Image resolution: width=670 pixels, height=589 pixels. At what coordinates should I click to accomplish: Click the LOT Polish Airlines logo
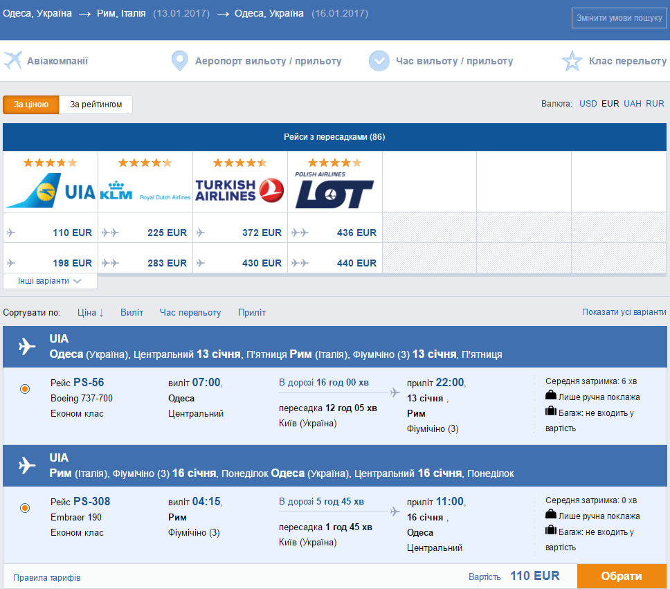pyautogui.click(x=334, y=190)
